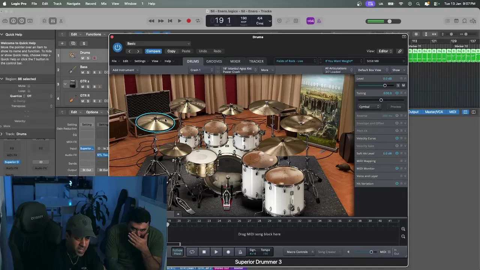Toggle the Logic Pro metronome click
Screen dimensions: 480x270
[319, 21]
